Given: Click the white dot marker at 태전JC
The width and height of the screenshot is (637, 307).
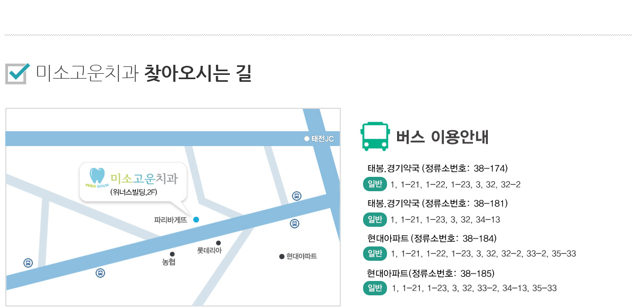Looking at the screenshot, I should (306, 139).
